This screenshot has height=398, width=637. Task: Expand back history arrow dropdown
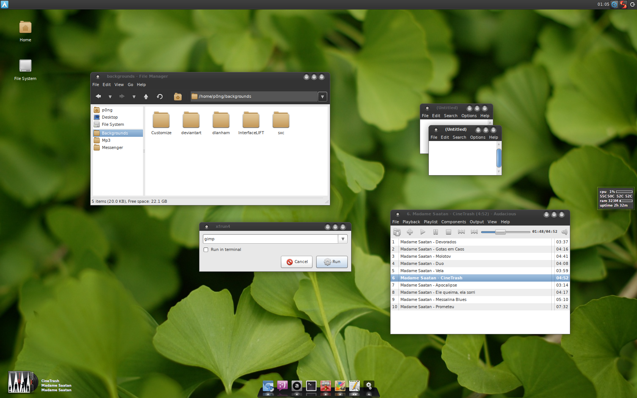110,97
